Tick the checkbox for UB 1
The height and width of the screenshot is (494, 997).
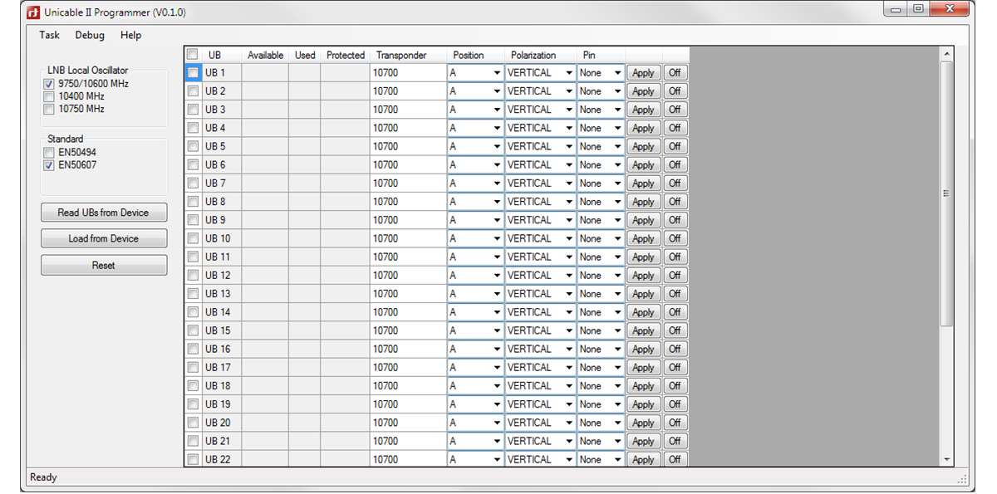(193, 72)
